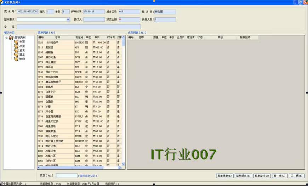Click the 酒水 folder icon
308x186 pixels.
coord(16,55)
